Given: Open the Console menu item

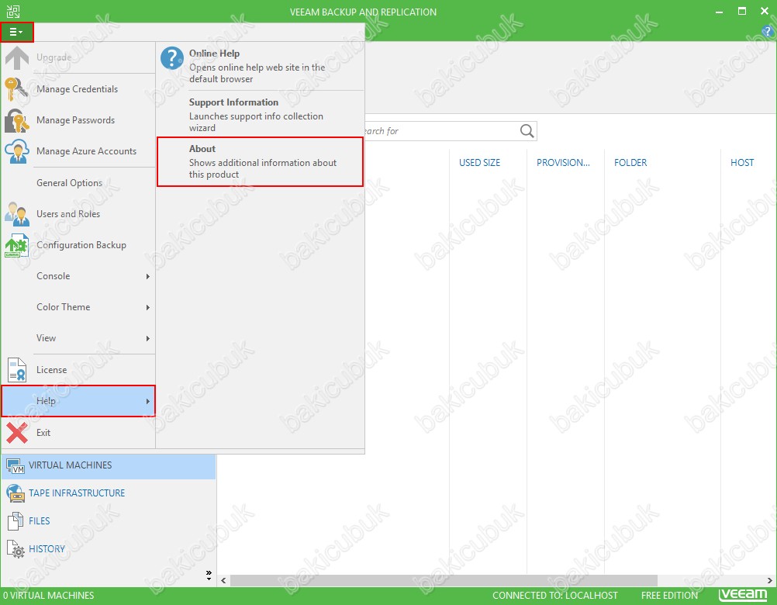Looking at the screenshot, I should coord(78,276).
